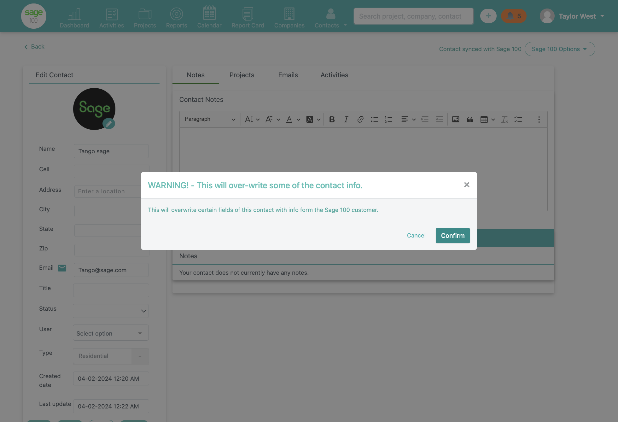Open the Calendar icon in navbar

coord(209,18)
